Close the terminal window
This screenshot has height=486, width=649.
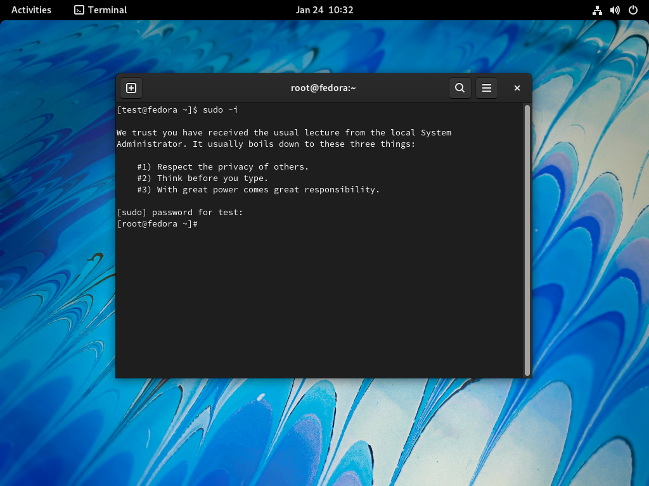(x=517, y=88)
